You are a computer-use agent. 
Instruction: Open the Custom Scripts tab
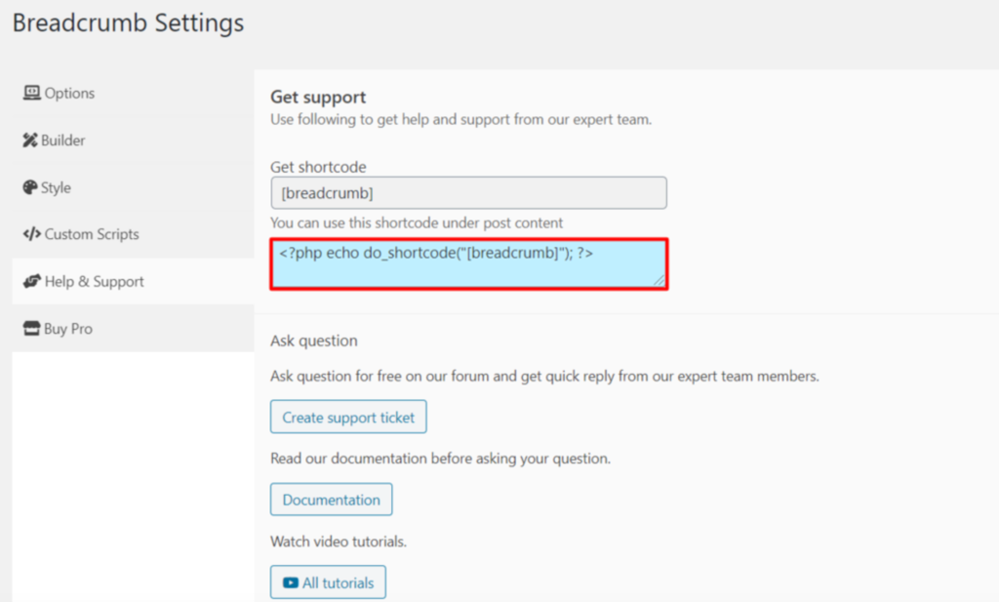click(91, 234)
